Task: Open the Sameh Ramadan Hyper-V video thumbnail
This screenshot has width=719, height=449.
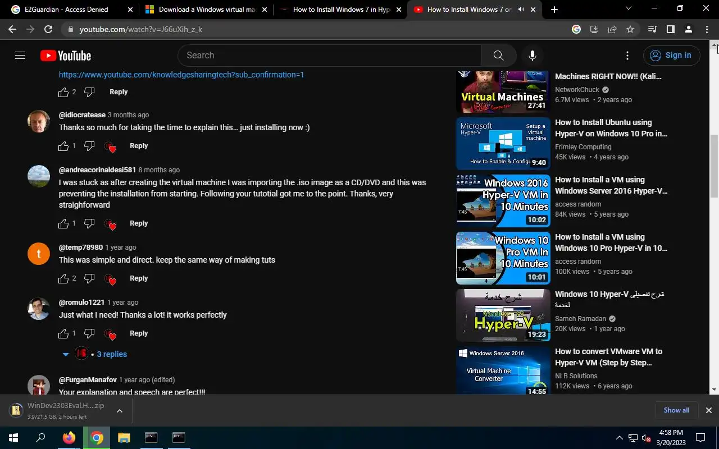Action: pyautogui.click(x=503, y=315)
